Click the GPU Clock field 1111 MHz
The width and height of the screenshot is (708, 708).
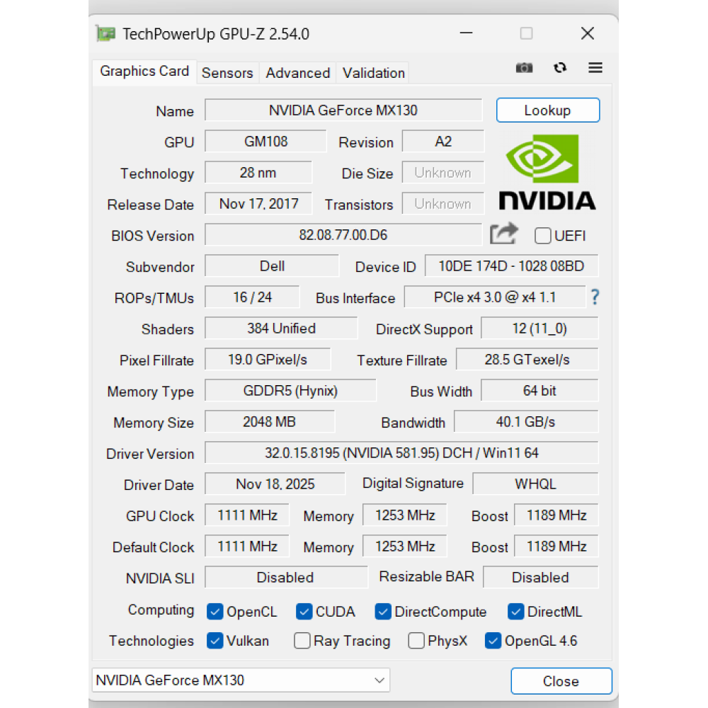247,515
